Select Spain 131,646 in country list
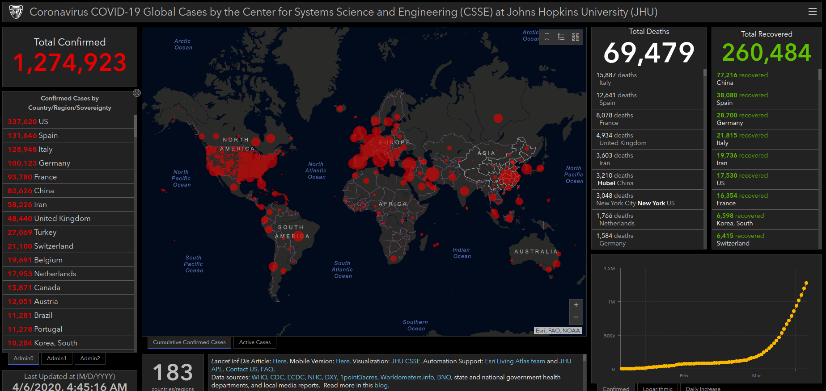This screenshot has height=391, width=826. pyautogui.click(x=68, y=135)
